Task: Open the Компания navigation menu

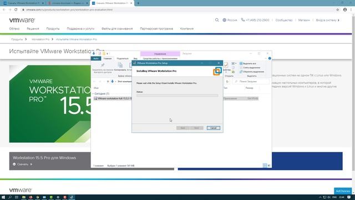Action: (x=187, y=29)
